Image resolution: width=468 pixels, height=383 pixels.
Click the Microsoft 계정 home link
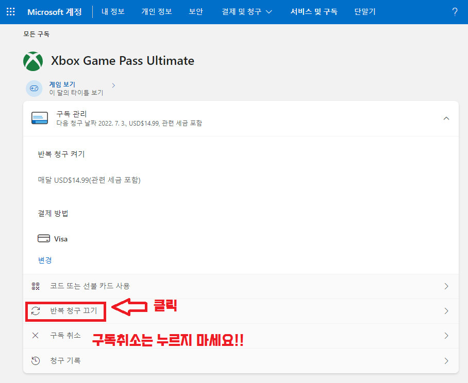tap(55, 12)
